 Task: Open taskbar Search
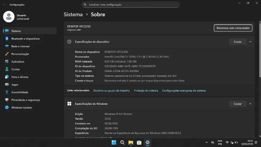[x=122, y=143]
